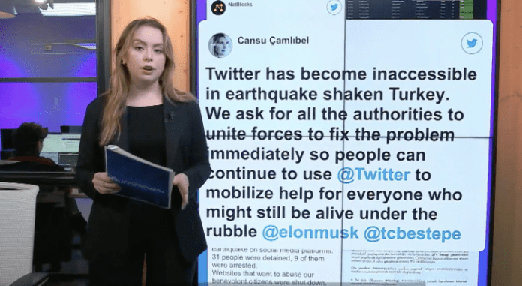Screen dimensions: 522x286
Task: Click the white chair in the foreground
Action: (x=19, y=230)
